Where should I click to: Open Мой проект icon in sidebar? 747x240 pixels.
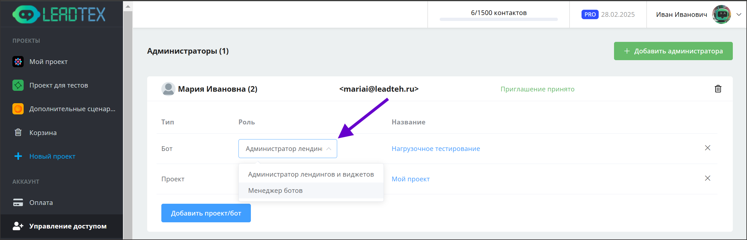point(18,62)
